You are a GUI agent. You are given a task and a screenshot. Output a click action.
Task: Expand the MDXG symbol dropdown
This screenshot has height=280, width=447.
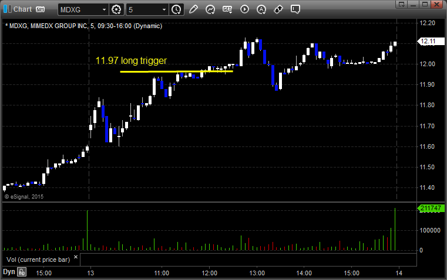pos(105,9)
